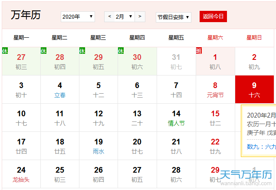Screen dimensions: 276x190
Task: Open the 2020年 year dropdown
Action: (x=78, y=17)
